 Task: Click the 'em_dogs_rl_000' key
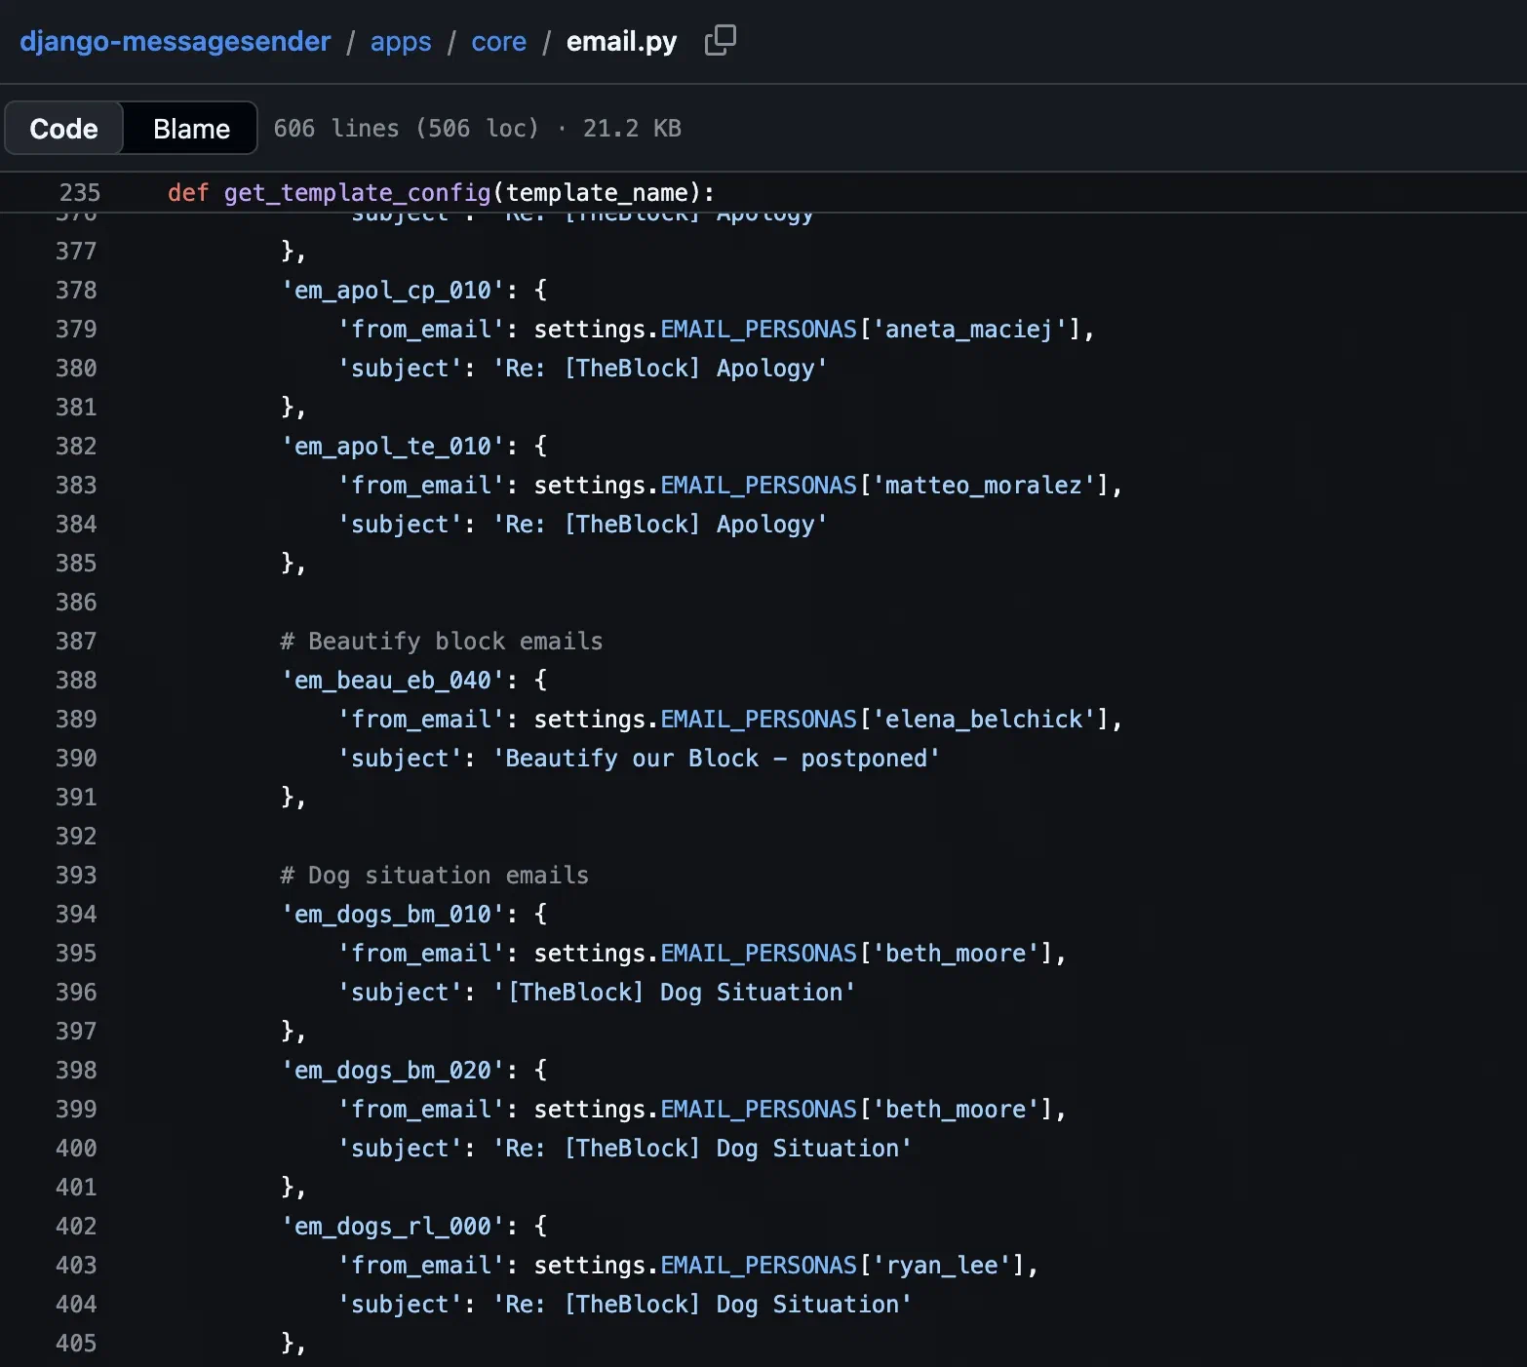coord(392,1227)
